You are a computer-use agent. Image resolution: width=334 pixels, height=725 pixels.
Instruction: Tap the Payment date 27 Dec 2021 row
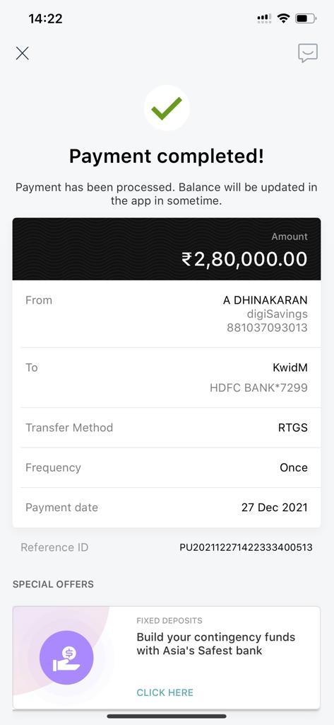[167, 507]
